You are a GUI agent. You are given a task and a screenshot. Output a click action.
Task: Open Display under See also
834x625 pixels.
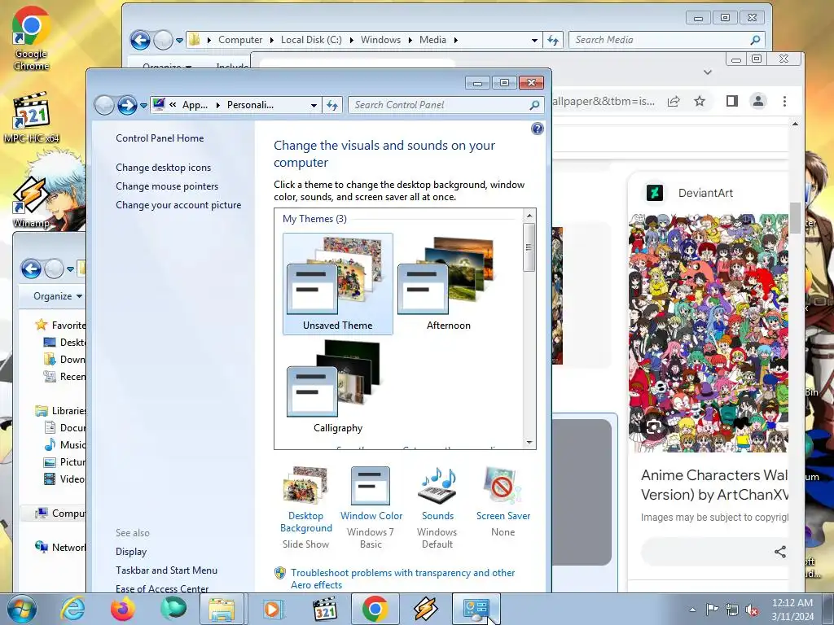point(131,552)
